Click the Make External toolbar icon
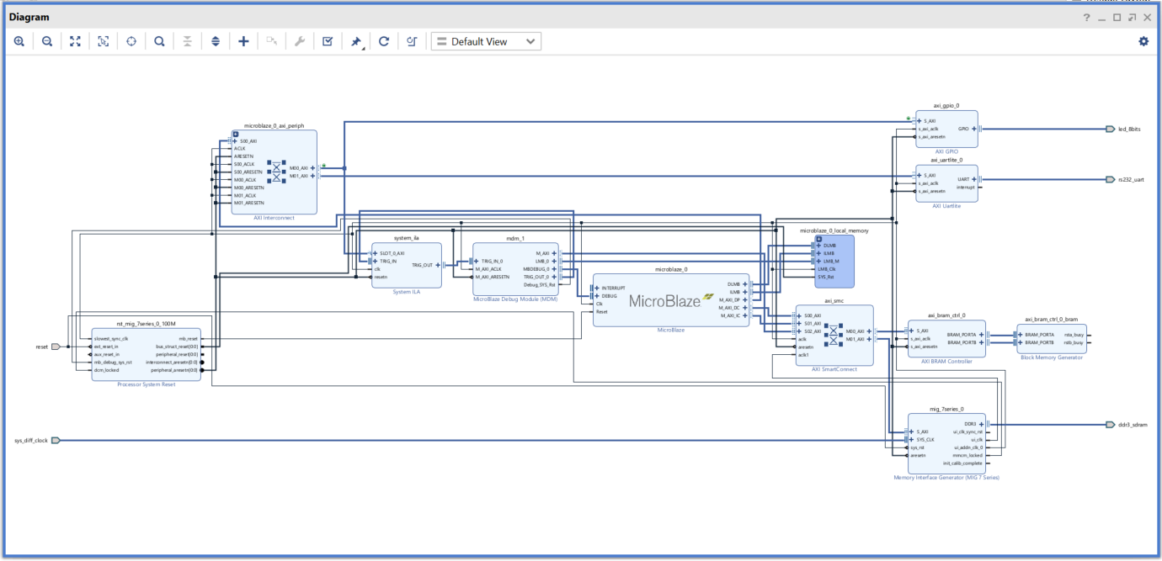This screenshot has width=1162, height=561. [271, 41]
